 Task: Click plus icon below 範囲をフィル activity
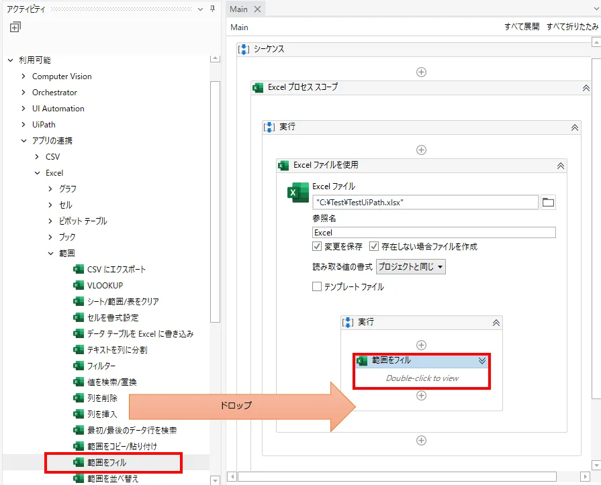coord(421,396)
